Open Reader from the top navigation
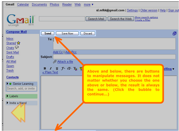Viewport: 179px width, 131px height. click(67, 4)
